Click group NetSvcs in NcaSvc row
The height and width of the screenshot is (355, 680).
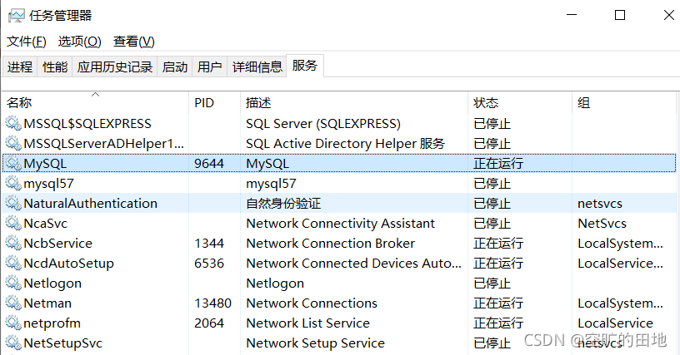pyautogui.click(x=602, y=223)
